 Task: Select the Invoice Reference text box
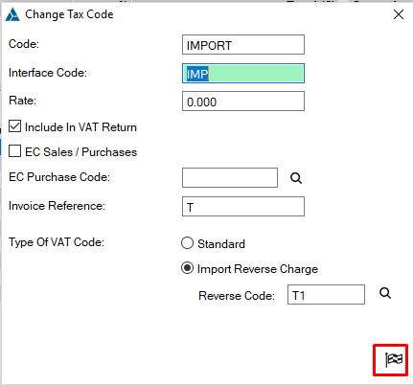[243, 207]
